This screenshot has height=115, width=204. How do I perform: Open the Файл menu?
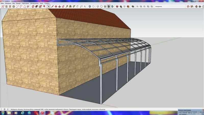[x=2, y=4]
